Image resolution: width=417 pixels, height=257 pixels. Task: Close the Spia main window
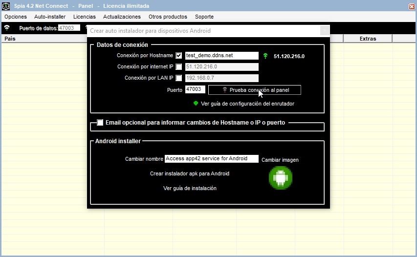(x=412, y=6)
